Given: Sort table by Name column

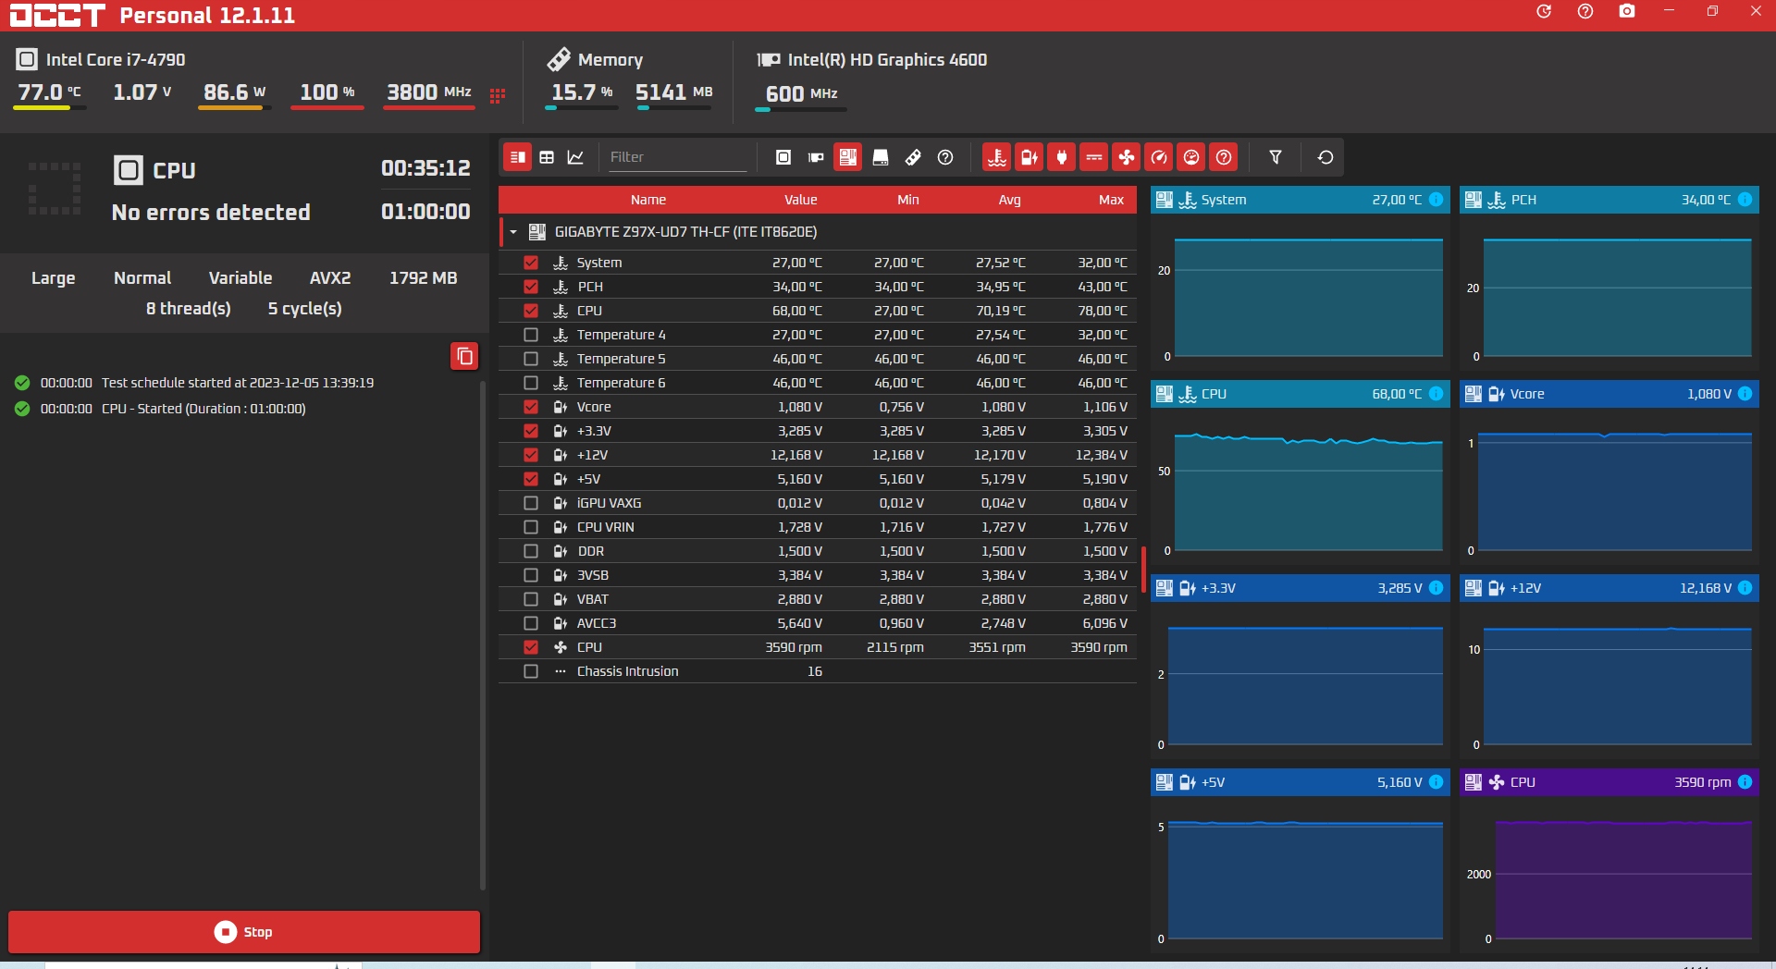Looking at the screenshot, I should coord(647,200).
